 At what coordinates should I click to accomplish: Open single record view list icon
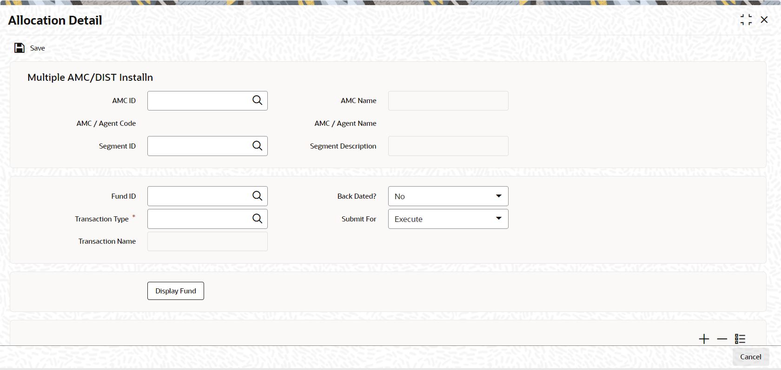click(740, 339)
